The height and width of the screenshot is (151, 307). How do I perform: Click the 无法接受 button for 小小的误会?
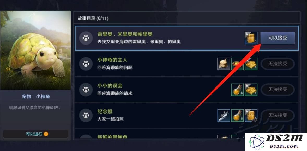(278, 90)
